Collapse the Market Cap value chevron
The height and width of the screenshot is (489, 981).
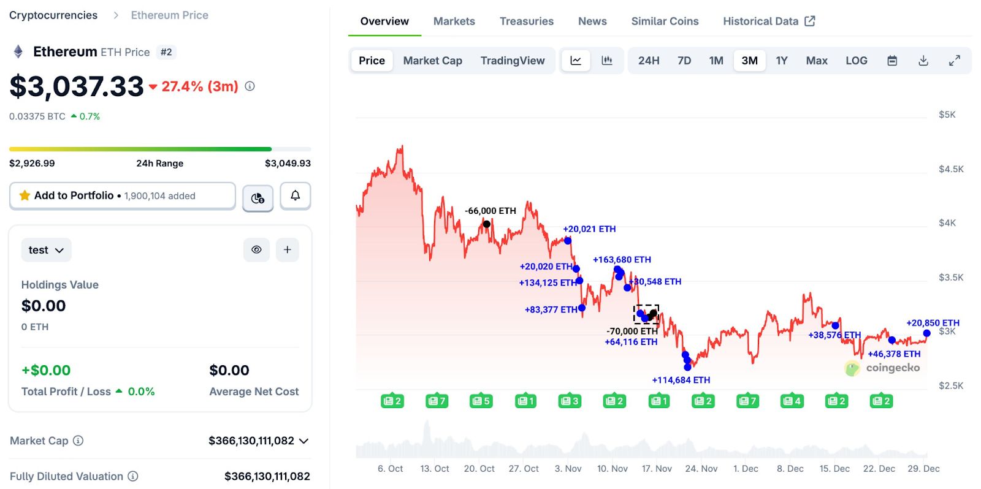point(303,441)
